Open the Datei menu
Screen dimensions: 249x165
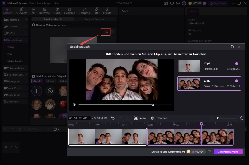coord(32,3)
